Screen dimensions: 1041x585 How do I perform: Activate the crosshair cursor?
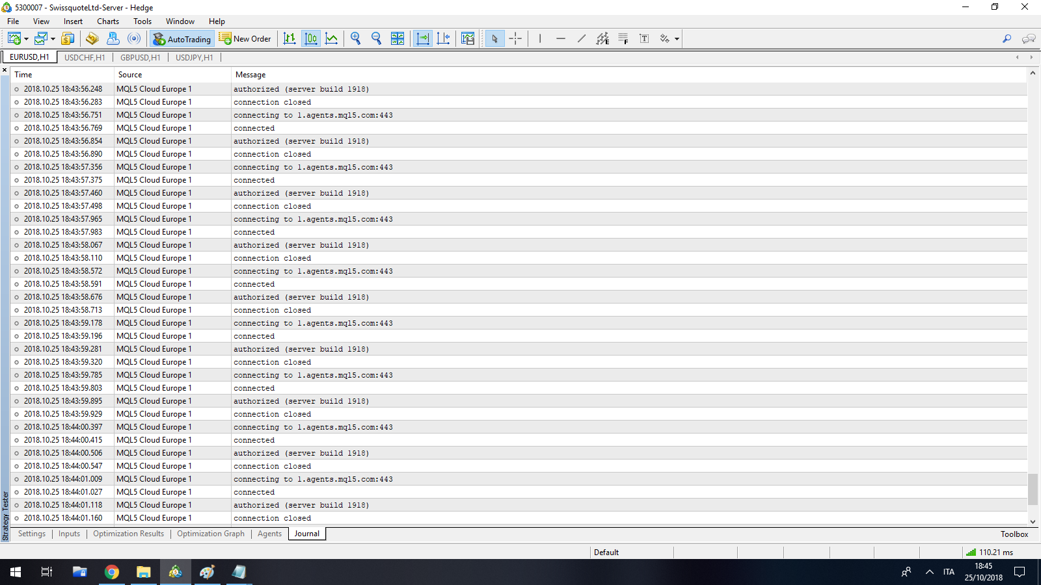tap(515, 39)
